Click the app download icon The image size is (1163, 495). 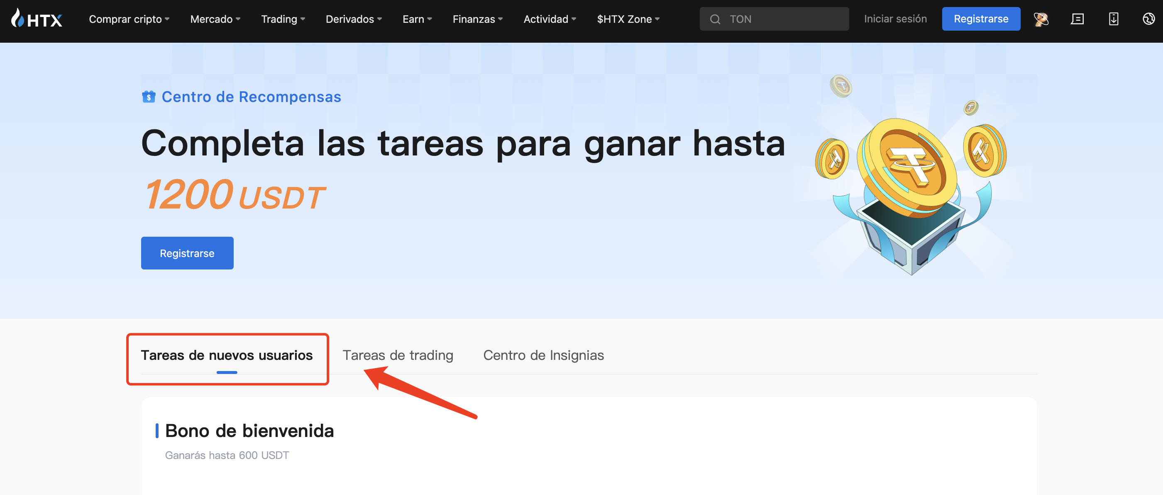[1113, 19]
